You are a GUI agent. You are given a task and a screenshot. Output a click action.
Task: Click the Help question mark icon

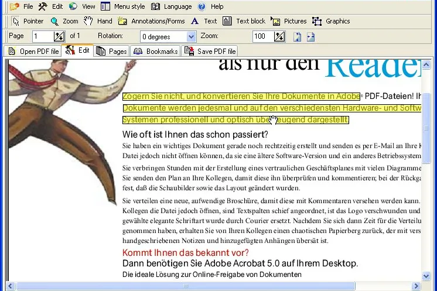(x=202, y=6)
